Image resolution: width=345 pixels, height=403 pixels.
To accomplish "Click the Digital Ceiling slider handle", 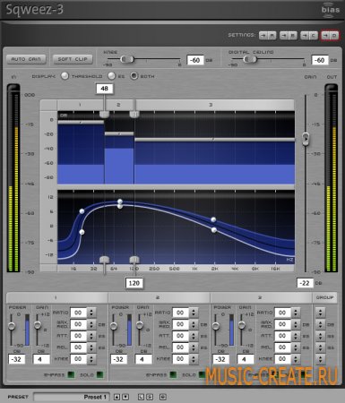I will pyautogui.click(x=250, y=59).
